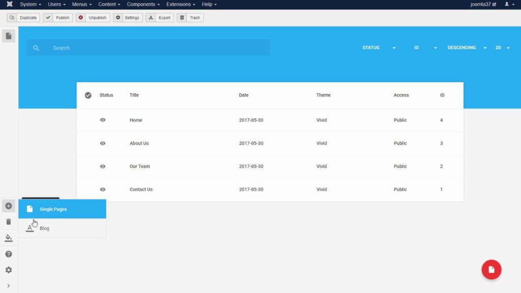The image size is (521, 293).
Task: Click the Trash toolbar button
Action: [x=190, y=18]
